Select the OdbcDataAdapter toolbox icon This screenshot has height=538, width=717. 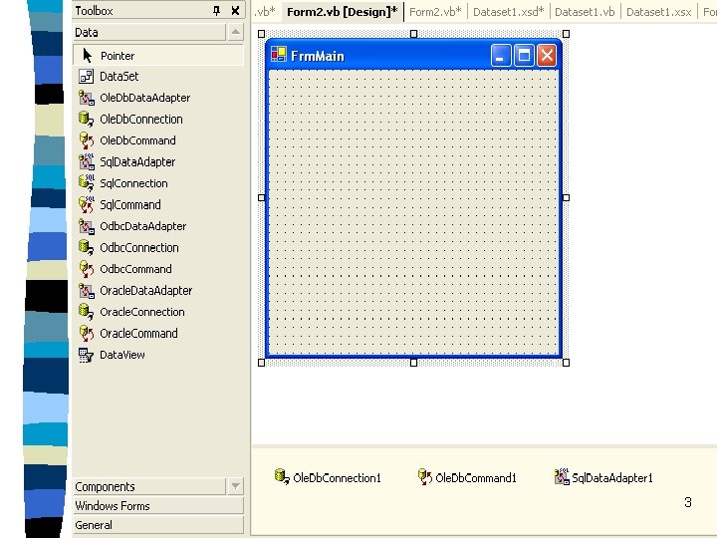point(86,226)
